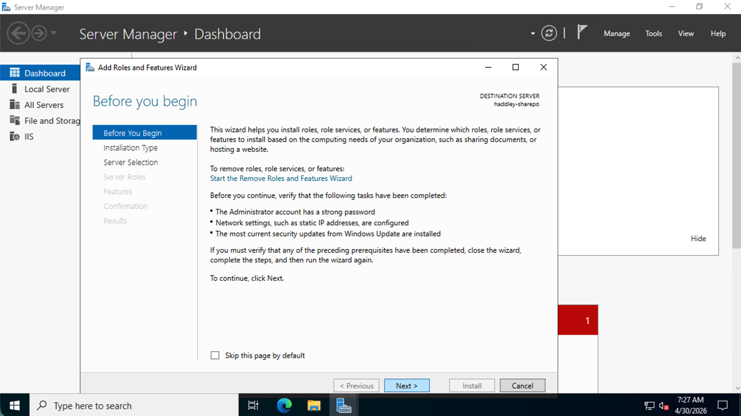Image resolution: width=741 pixels, height=416 pixels.
Task: Open navigation history dropdown arrow
Action: coord(53,33)
